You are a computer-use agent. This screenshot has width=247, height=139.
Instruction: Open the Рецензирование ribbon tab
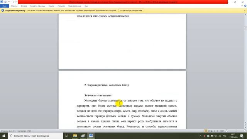click(74, 6)
